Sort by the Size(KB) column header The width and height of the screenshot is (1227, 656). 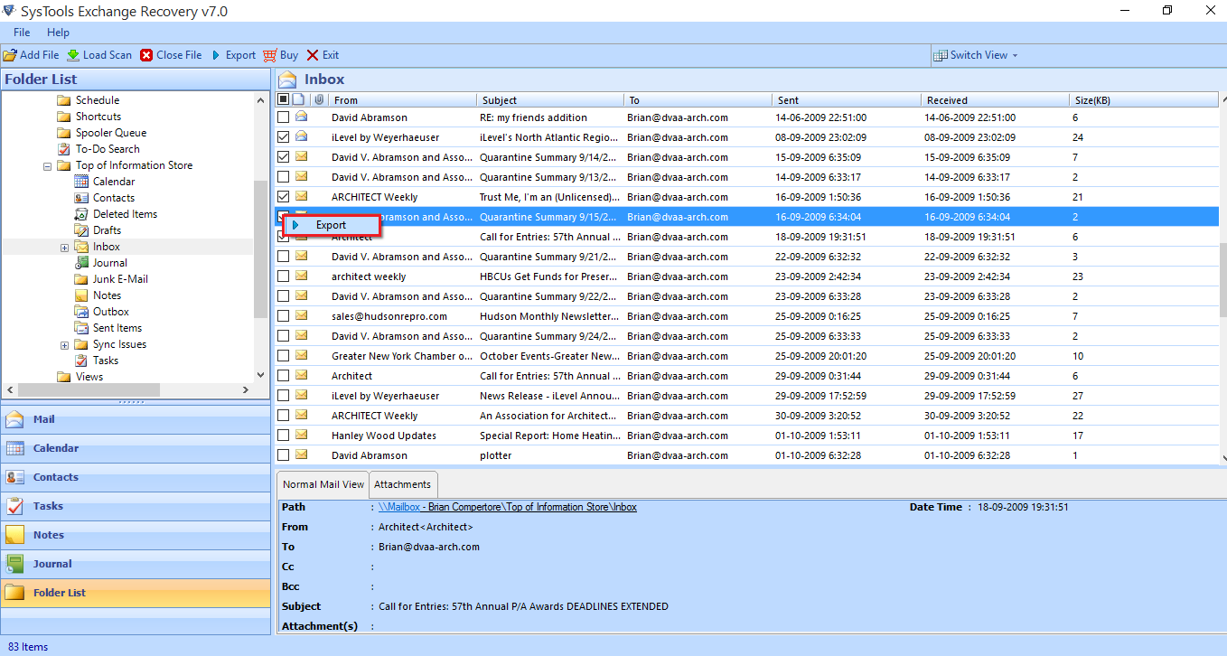(x=1143, y=100)
